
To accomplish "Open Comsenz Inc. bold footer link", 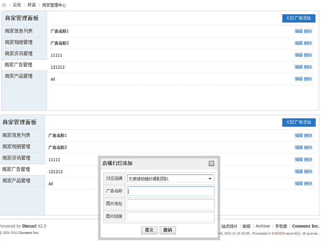I will coord(306,226).
